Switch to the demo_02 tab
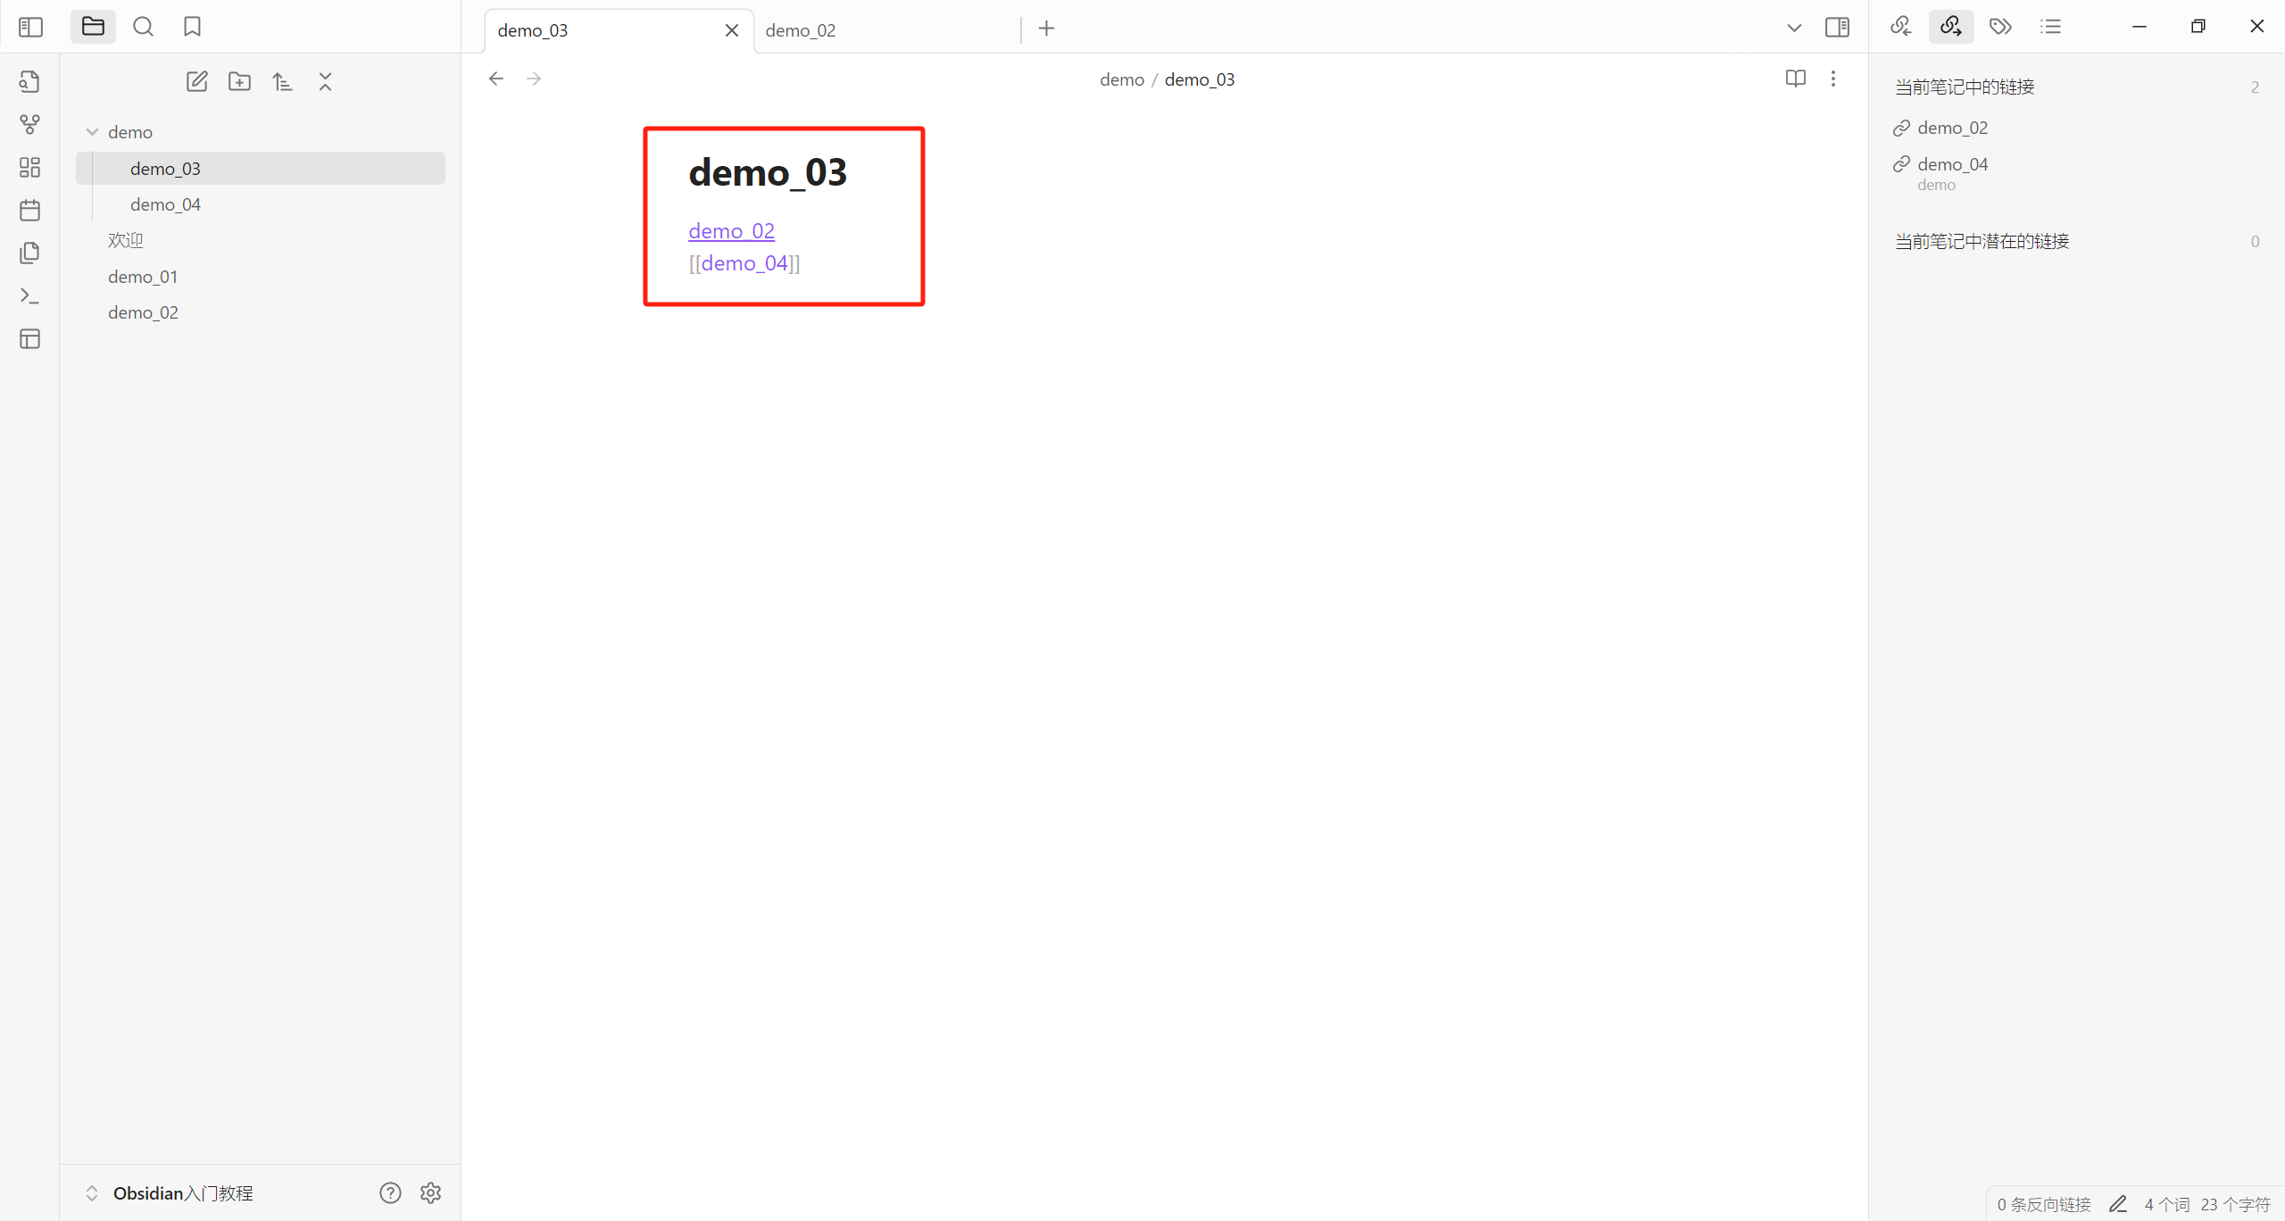2285x1221 pixels. pyautogui.click(x=801, y=30)
